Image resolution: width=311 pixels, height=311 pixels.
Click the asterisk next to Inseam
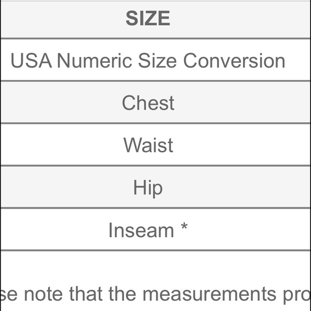[x=184, y=226]
